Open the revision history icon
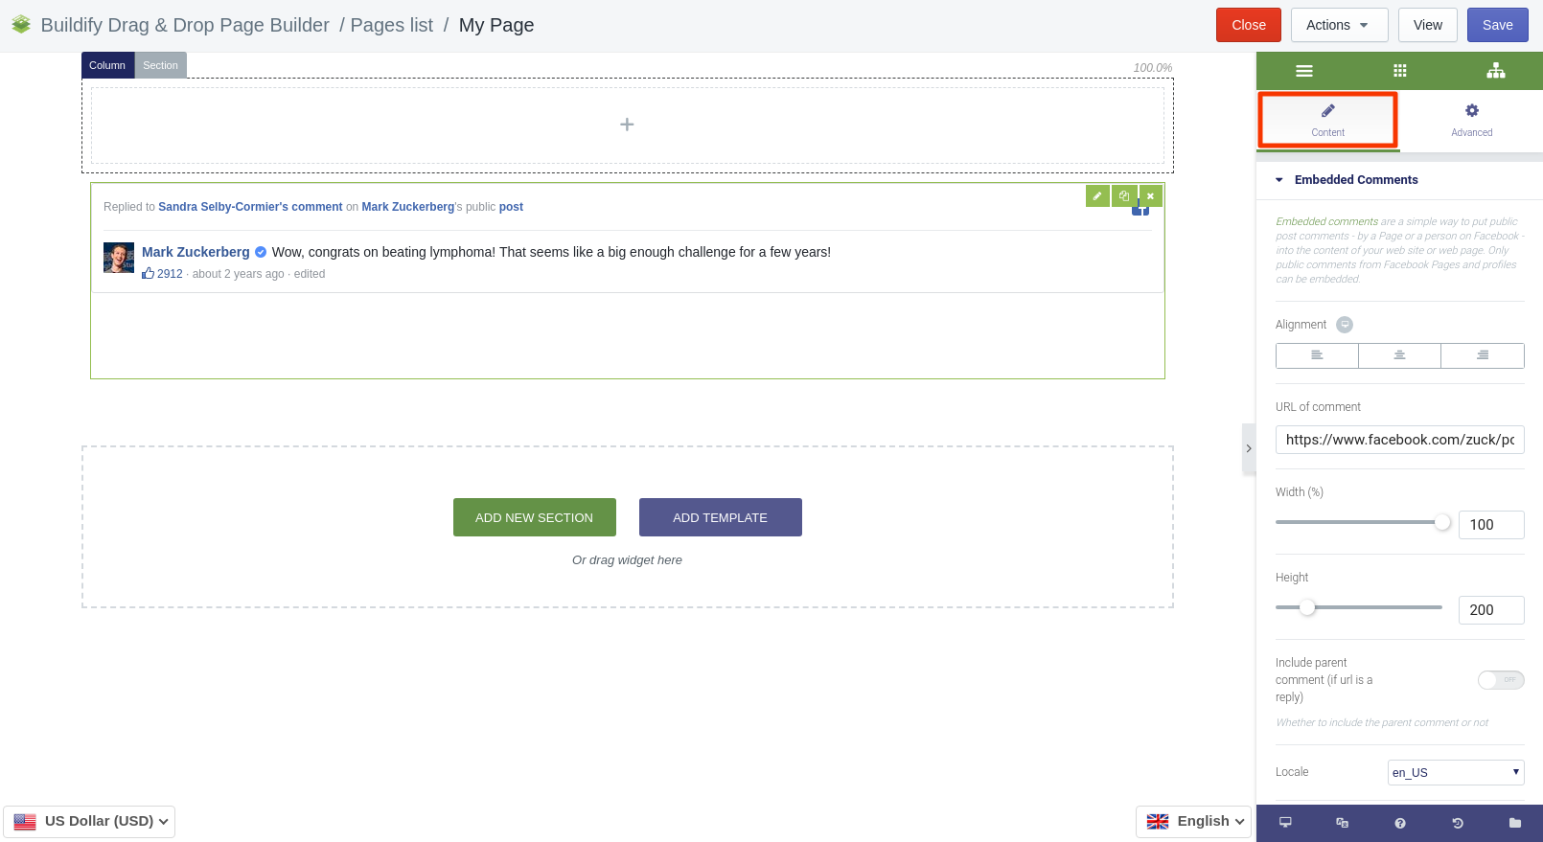1543x842 pixels. click(1457, 823)
